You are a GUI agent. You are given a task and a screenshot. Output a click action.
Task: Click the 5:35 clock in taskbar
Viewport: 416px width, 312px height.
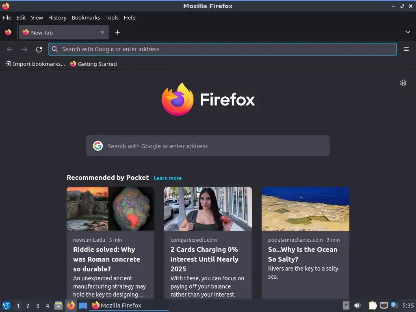(408, 305)
